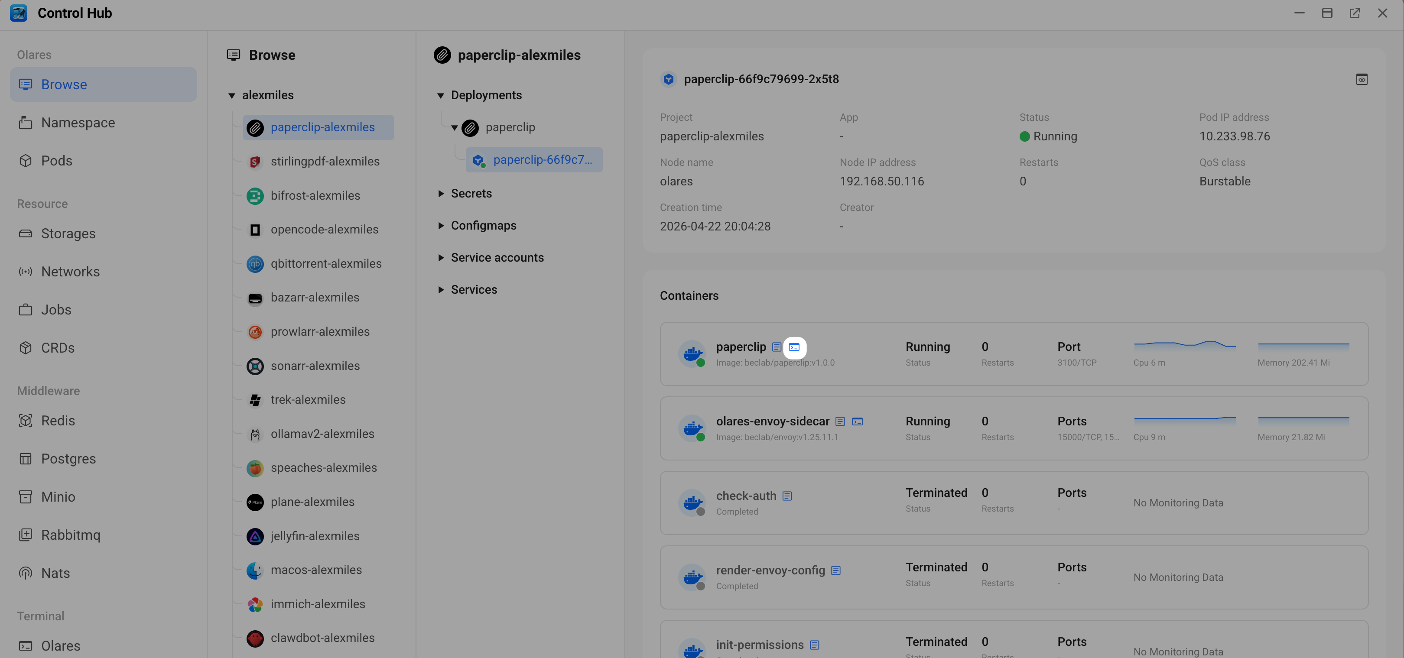Go to Storages in the sidebar

point(68,233)
